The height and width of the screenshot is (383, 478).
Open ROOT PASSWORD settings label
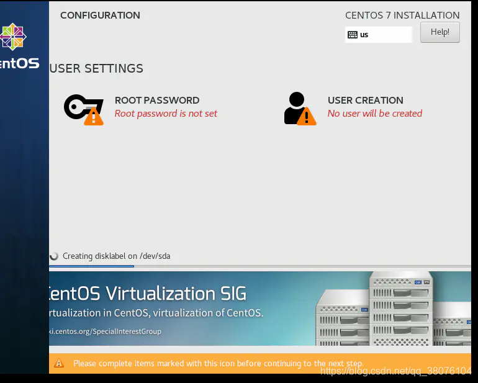tap(157, 101)
